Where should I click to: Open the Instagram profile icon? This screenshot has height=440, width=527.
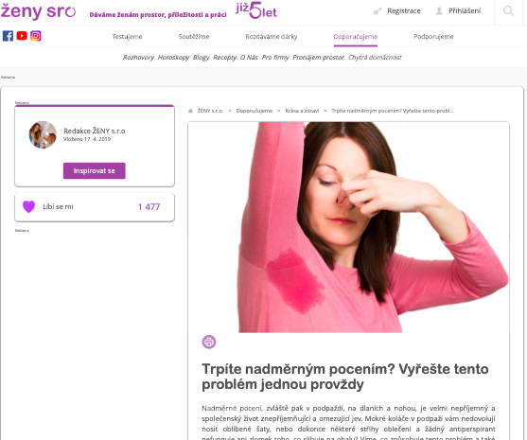coord(36,36)
